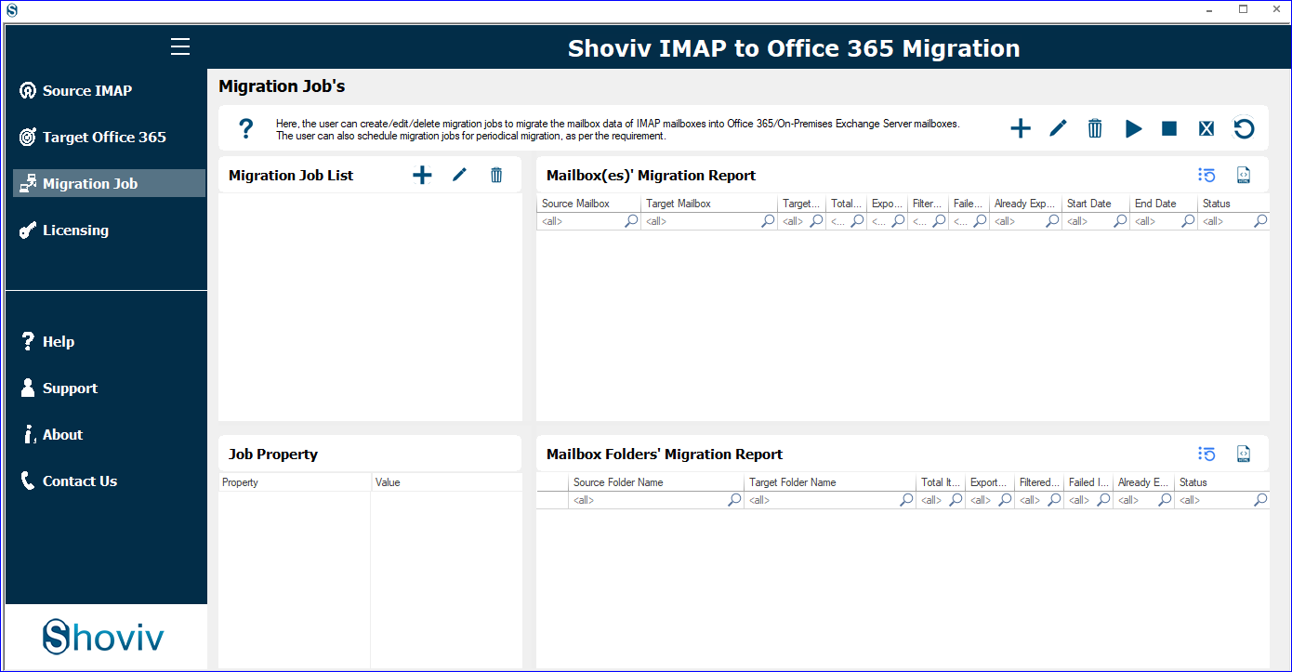This screenshot has width=1292, height=672.
Task: Click magnifier in Mailbox Folders' report Status filter
Action: click(1261, 500)
